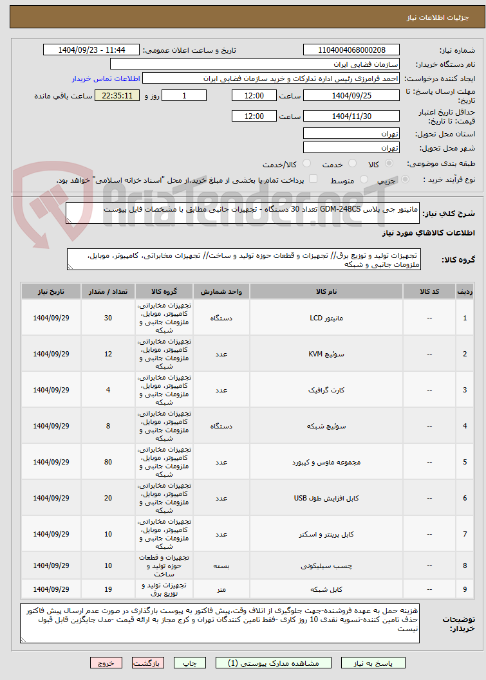
Task: Click the نام دستگاه خریدار field
Action: coord(255,64)
